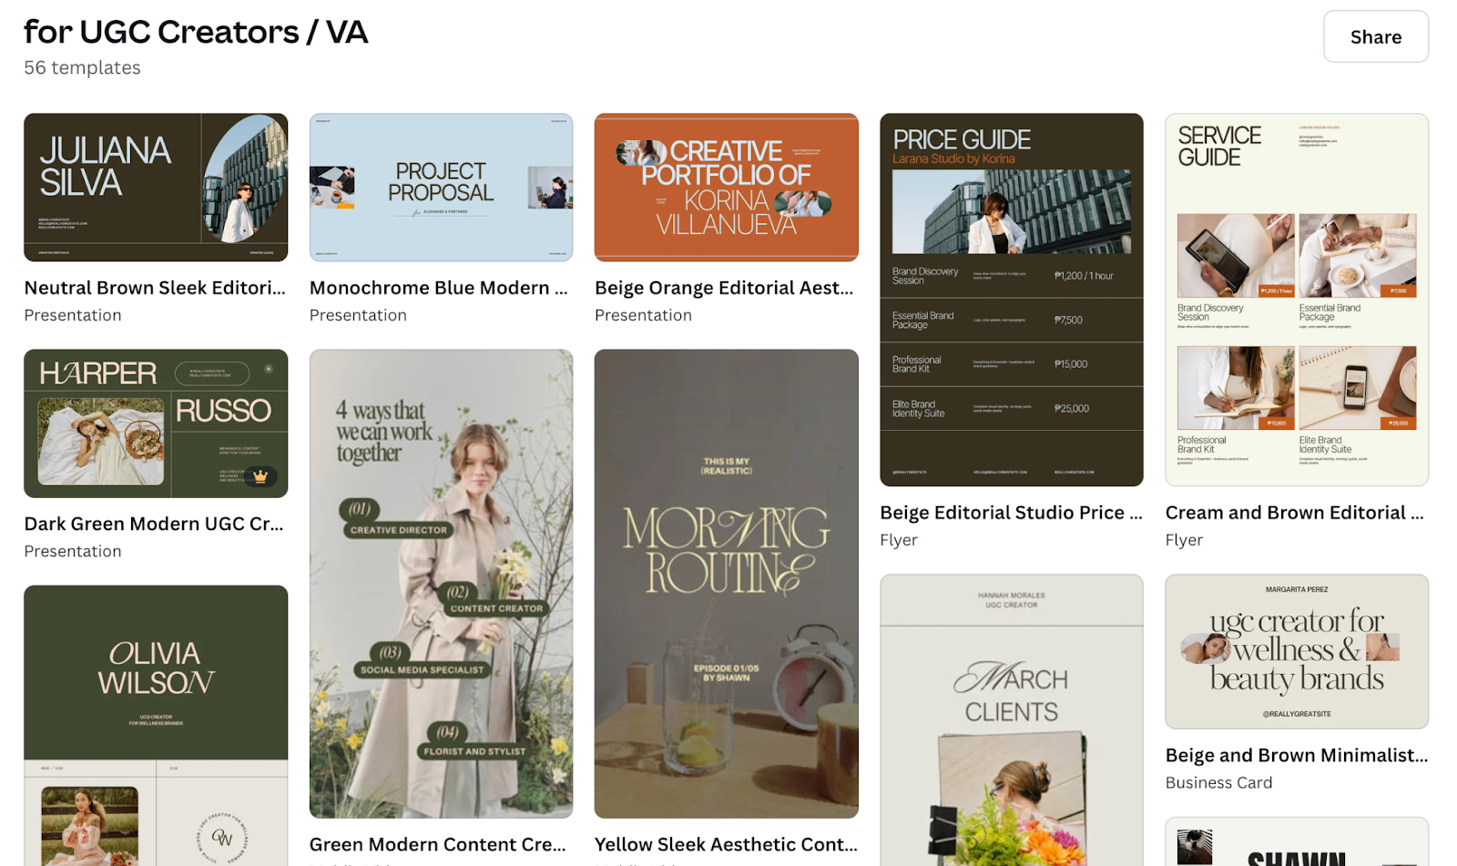This screenshot has width=1457, height=866.
Task: Open the Morning Routine video template
Action: click(726, 584)
